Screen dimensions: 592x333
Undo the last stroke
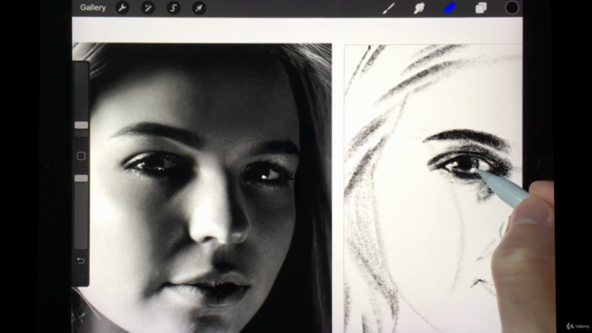(x=80, y=261)
